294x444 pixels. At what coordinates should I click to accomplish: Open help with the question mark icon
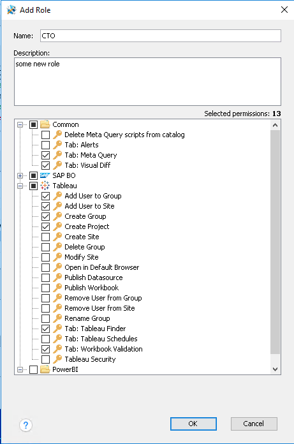(26, 425)
